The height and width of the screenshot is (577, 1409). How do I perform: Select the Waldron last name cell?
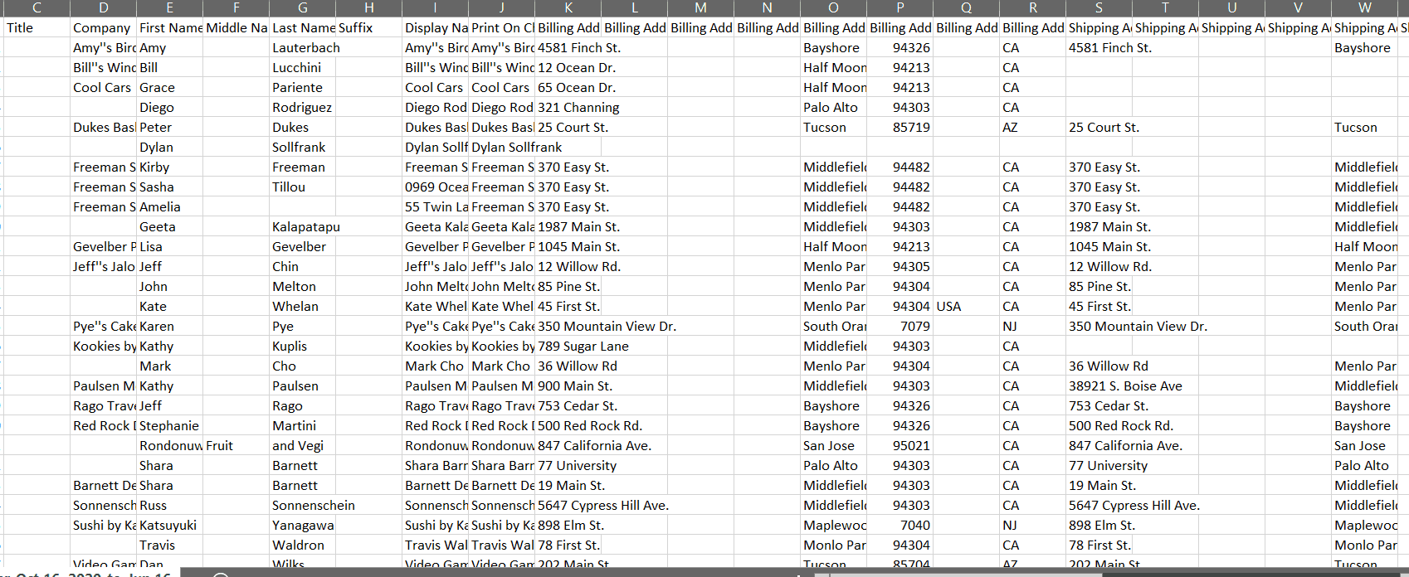[303, 545]
